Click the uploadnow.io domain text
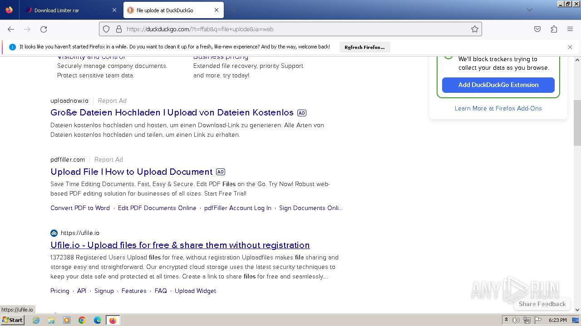Screen dimensions: 581x326 pyautogui.click(x=69, y=101)
